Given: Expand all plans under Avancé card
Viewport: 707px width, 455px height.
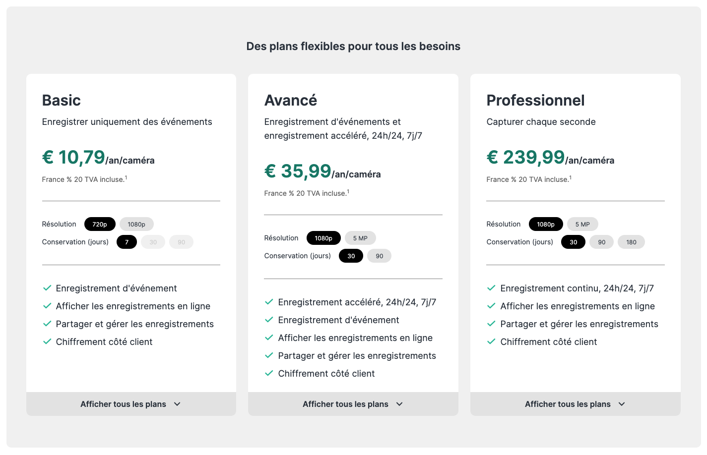Looking at the screenshot, I should [353, 404].
